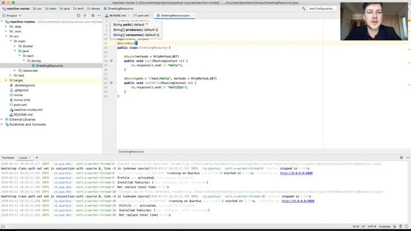This screenshot has width=411, height=231.
Task: Collapse the java folder
Action: point(15,51)
